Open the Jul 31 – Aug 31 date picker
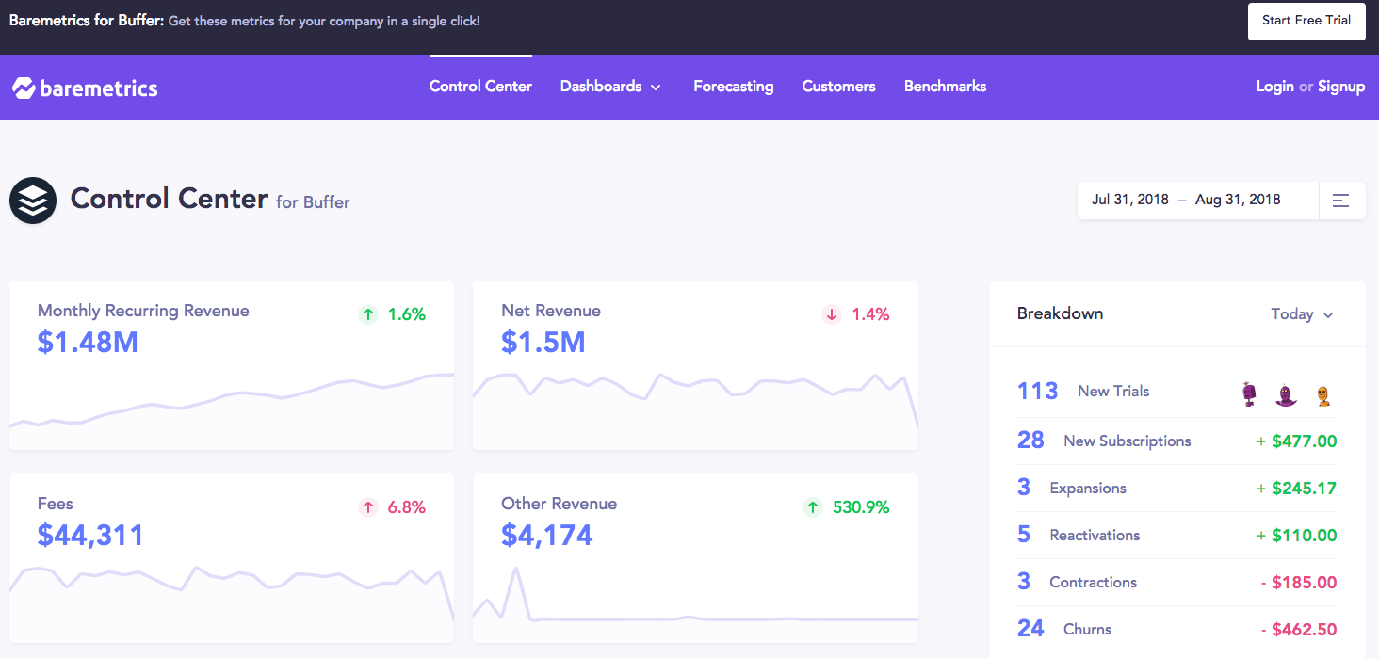The image size is (1379, 658). click(1187, 200)
